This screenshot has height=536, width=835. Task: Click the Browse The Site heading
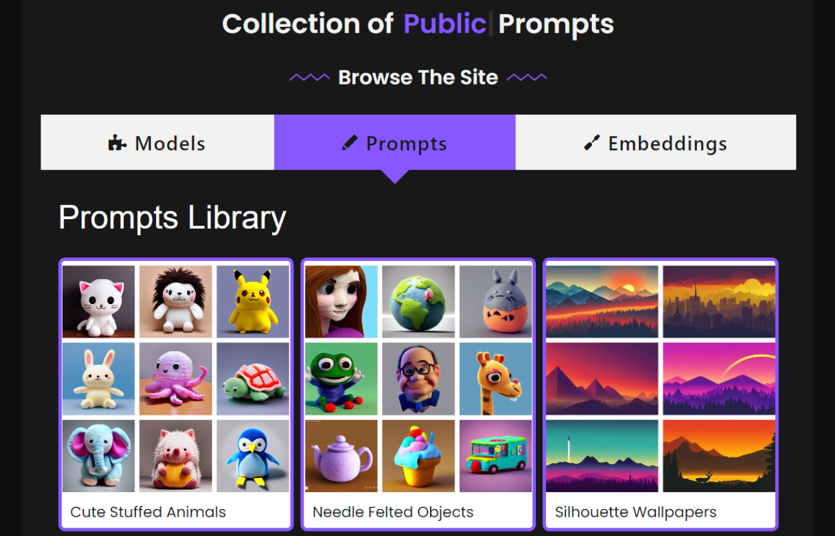point(418,77)
